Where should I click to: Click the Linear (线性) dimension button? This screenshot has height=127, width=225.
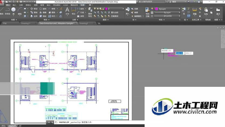[80, 9]
